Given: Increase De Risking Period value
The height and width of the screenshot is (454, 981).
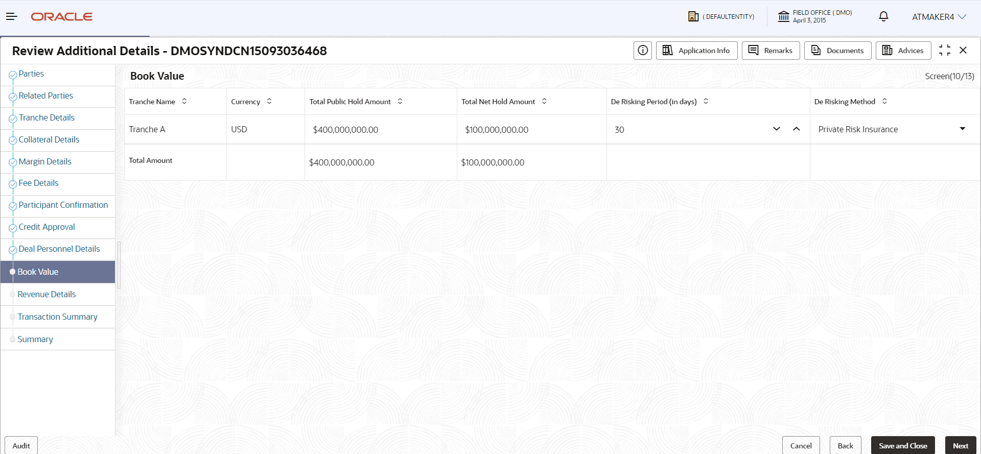Looking at the screenshot, I should pyautogui.click(x=797, y=129).
